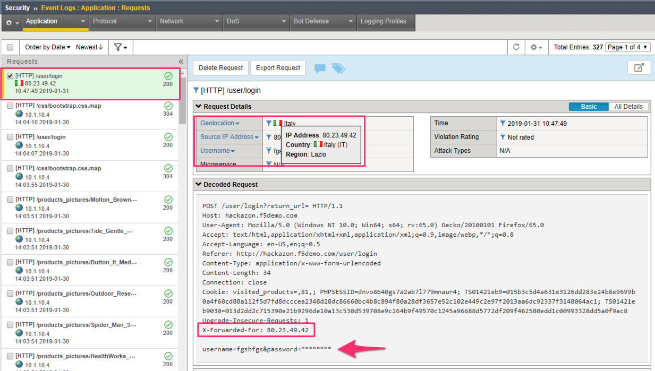Image resolution: width=655 pixels, height=371 pixels.
Task: Toggle the Newest sort order
Action: 89,47
